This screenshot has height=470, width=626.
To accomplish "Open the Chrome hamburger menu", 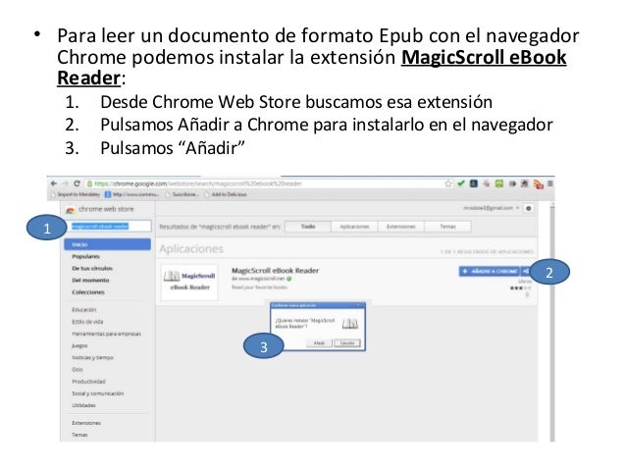I will click(550, 183).
